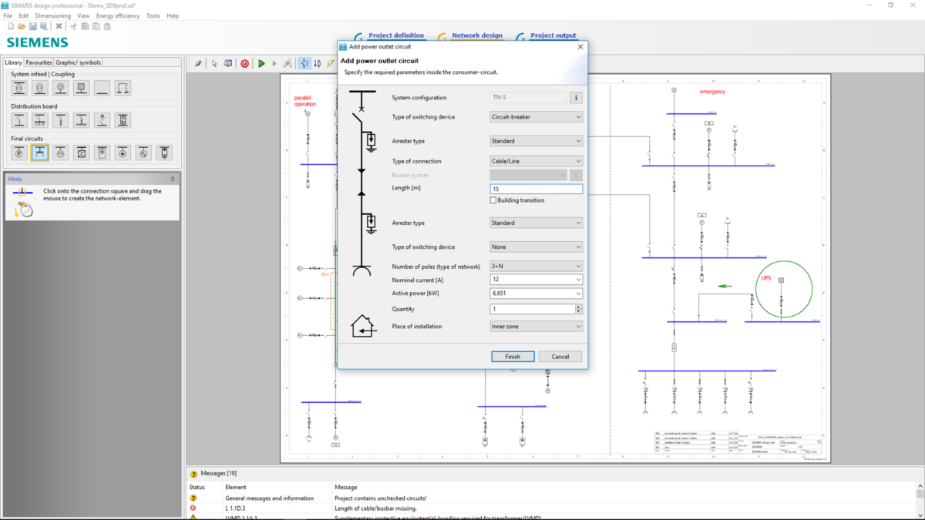Open Number of poles dropdown

point(536,266)
